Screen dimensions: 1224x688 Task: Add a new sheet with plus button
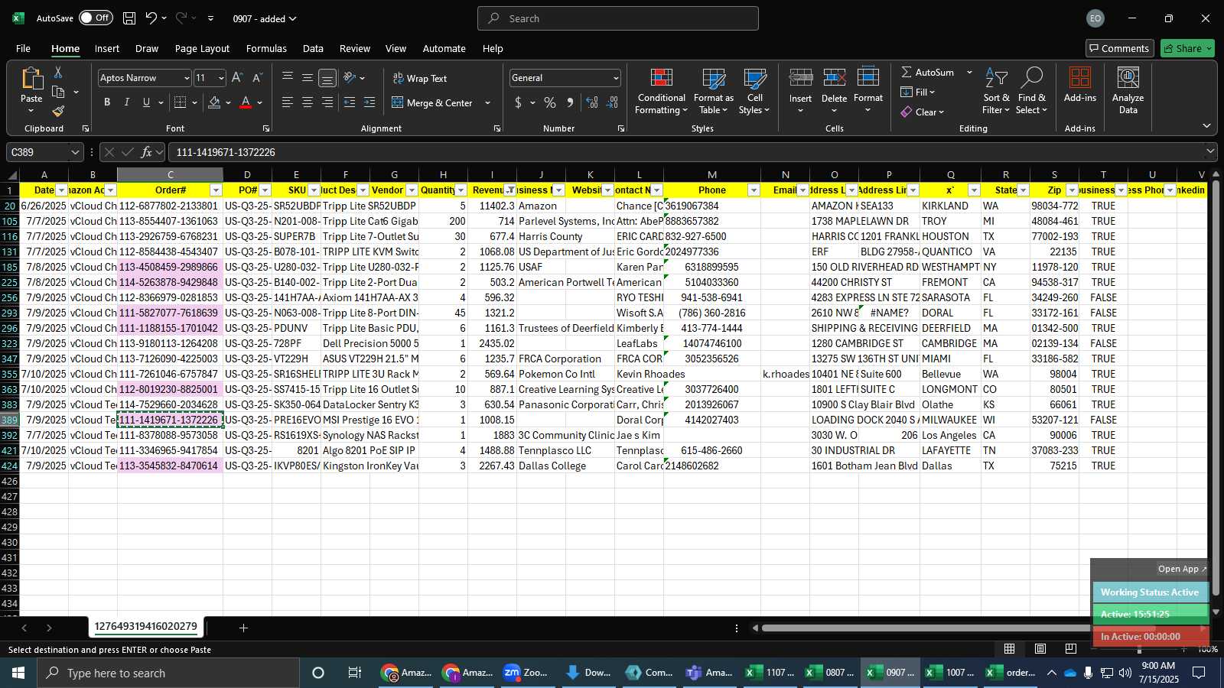[243, 628]
